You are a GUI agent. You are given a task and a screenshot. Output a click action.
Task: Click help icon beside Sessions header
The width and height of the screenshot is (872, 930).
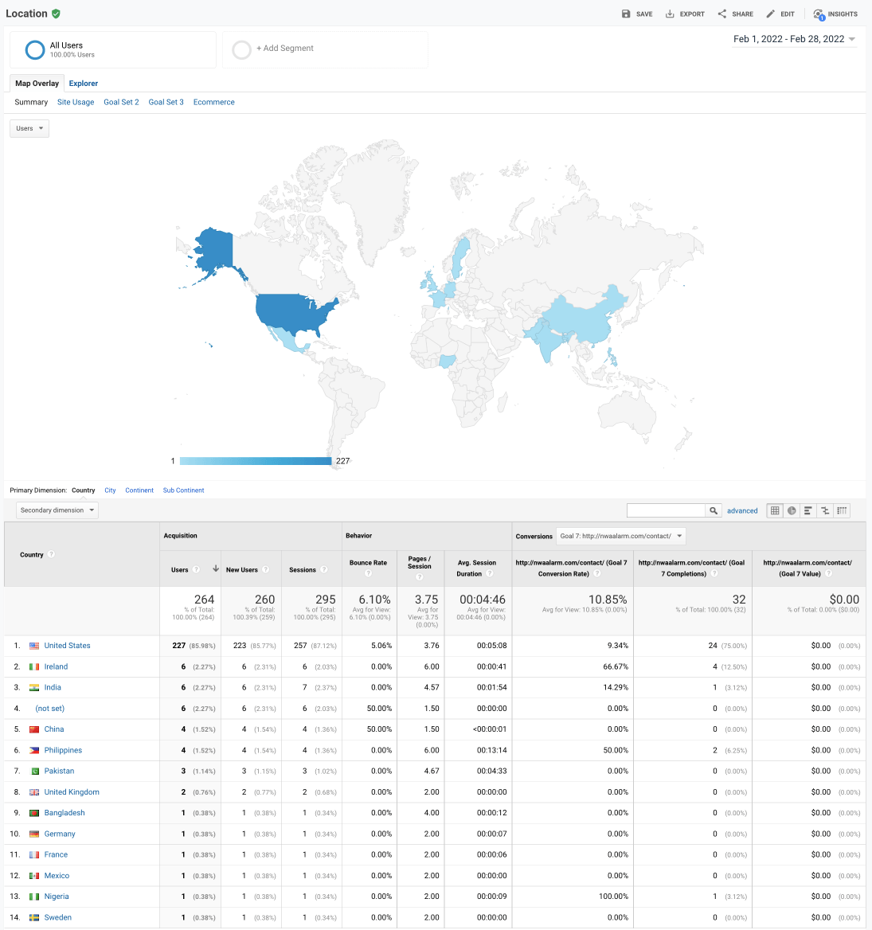click(324, 569)
